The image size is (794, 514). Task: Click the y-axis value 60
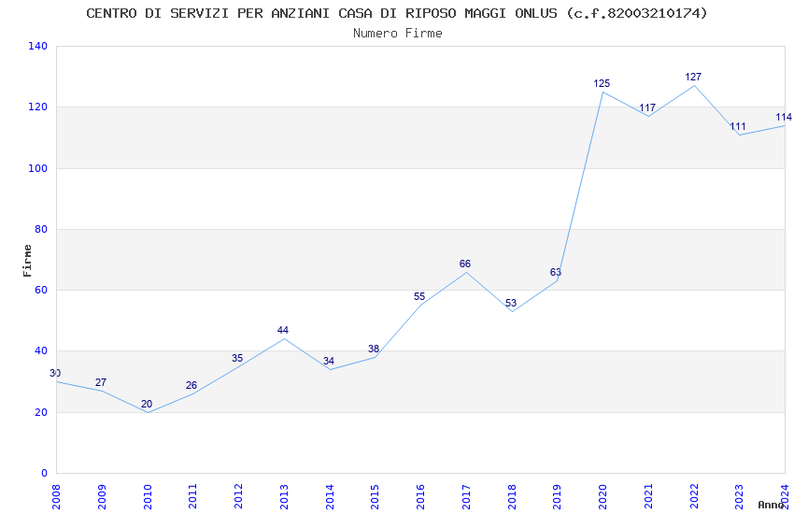tap(41, 290)
